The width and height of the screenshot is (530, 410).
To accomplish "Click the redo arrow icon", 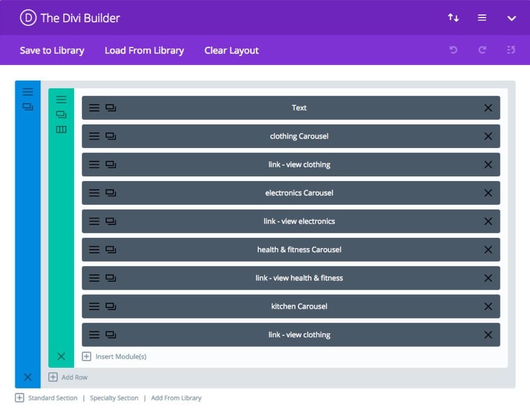I will click(x=482, y=50).
